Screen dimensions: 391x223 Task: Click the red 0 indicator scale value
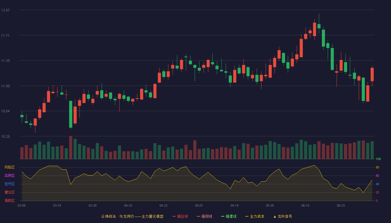click(376, 201)
